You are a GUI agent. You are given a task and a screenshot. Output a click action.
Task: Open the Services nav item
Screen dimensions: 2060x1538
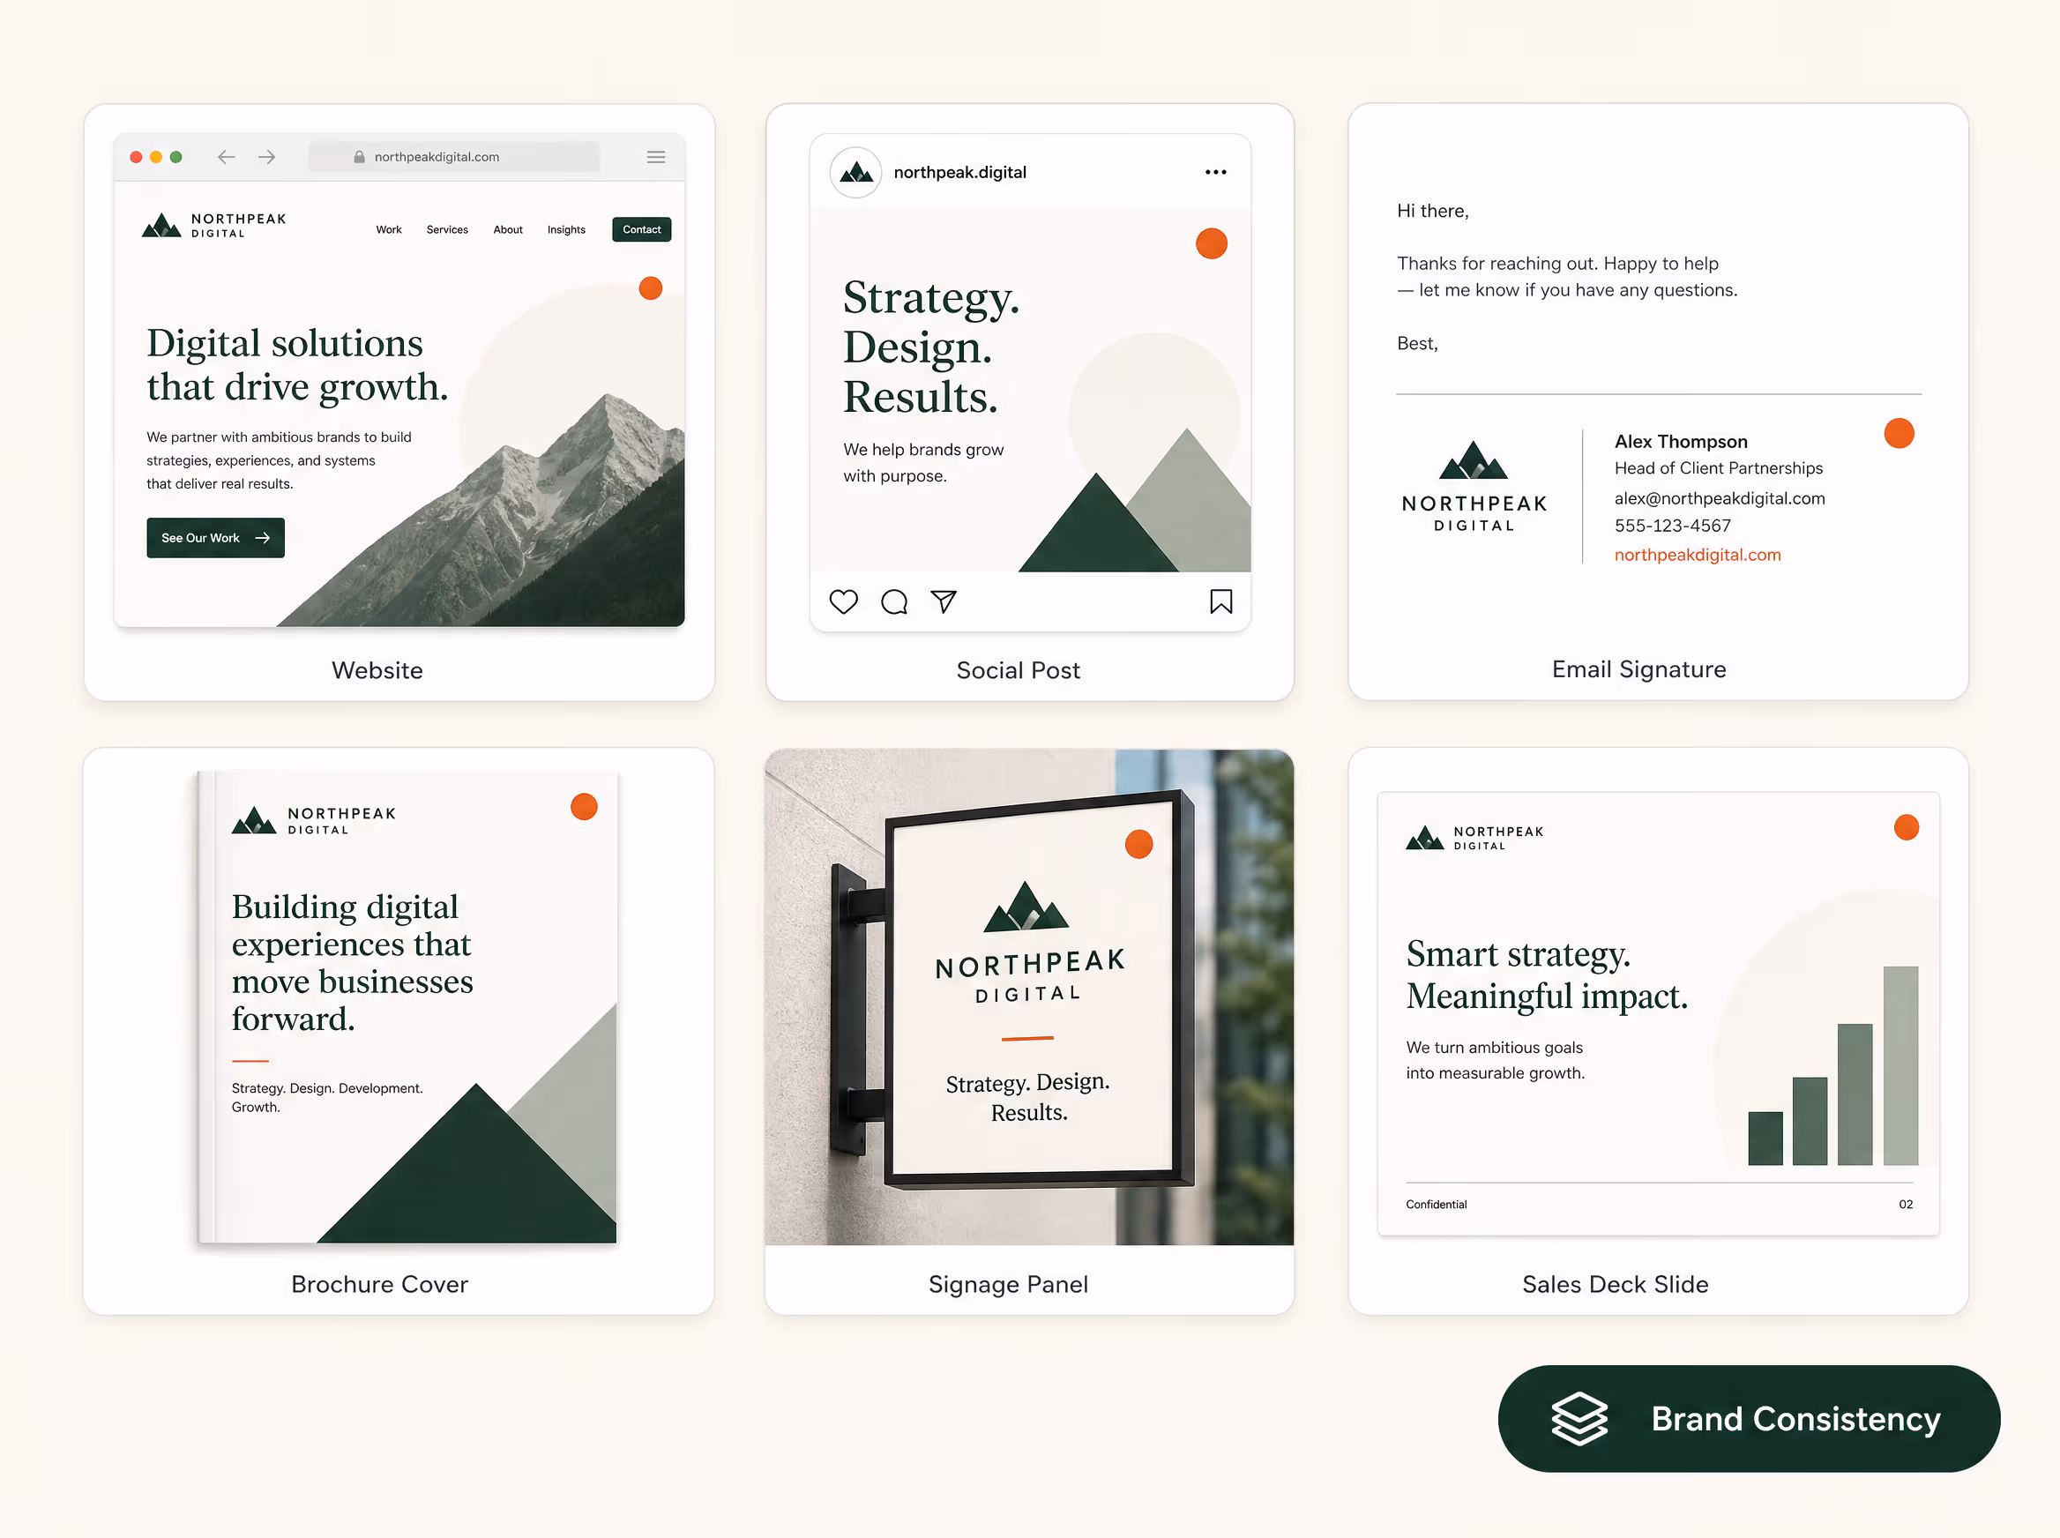click(447, 229)
